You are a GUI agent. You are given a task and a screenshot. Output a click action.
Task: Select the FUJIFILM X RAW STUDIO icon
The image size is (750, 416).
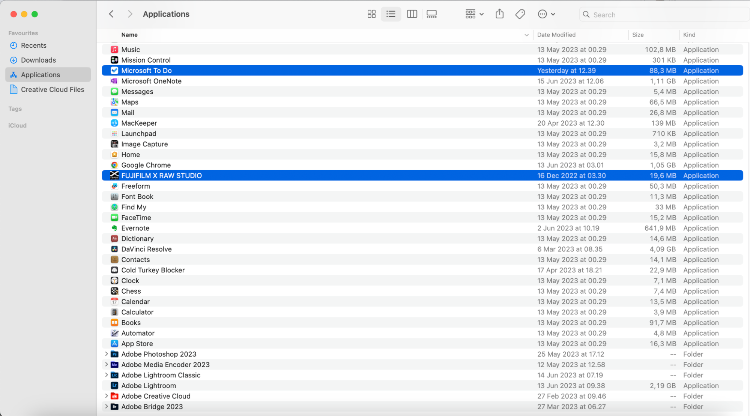point(114,176)
